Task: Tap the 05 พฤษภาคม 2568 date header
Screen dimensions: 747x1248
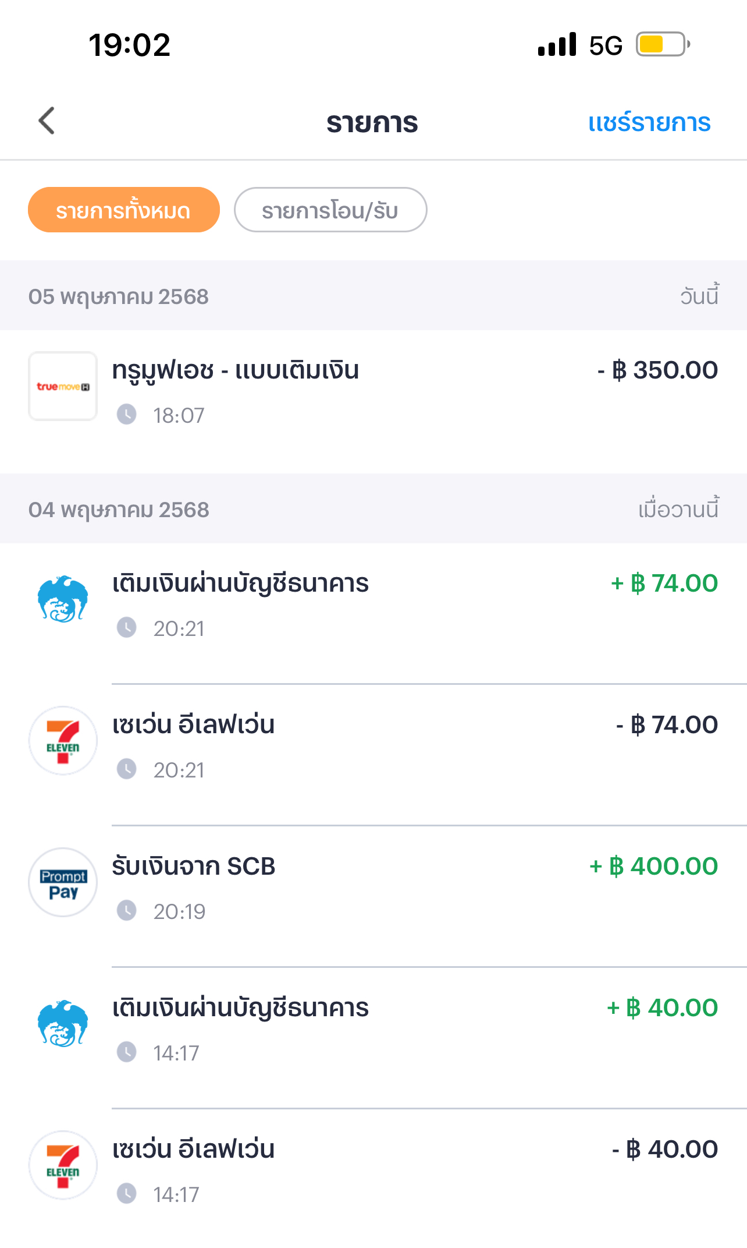Action: (119, 297)
